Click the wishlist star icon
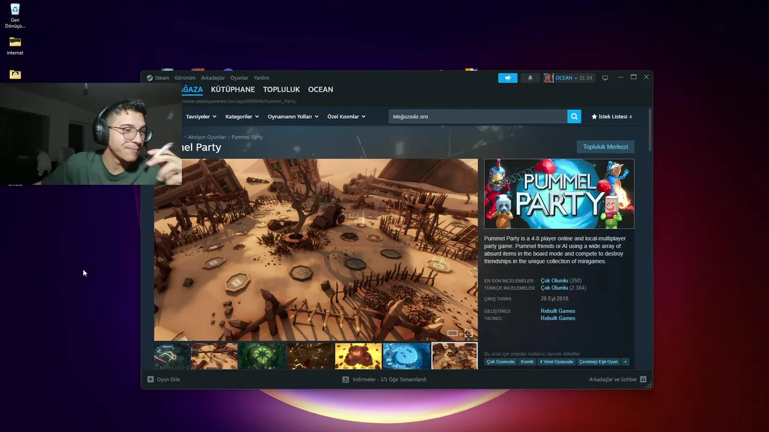769x432 pixels. (594, 116)
